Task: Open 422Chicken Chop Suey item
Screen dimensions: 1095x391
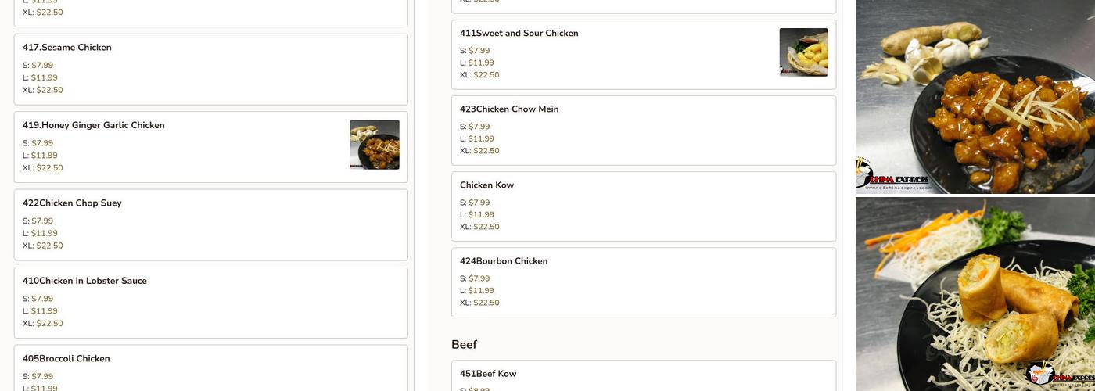Action: tap(72, 203)
